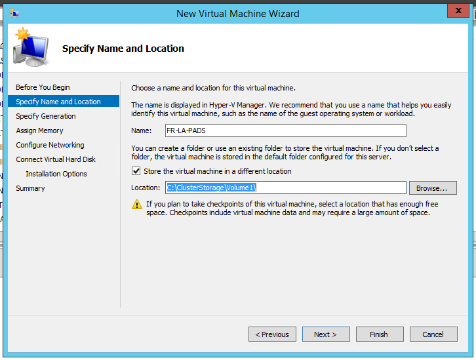Open the Configure Networking step

pos(50,145)
